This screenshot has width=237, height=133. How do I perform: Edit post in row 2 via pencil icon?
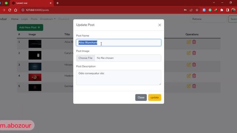pyautogui.click(x=188, y=53)
